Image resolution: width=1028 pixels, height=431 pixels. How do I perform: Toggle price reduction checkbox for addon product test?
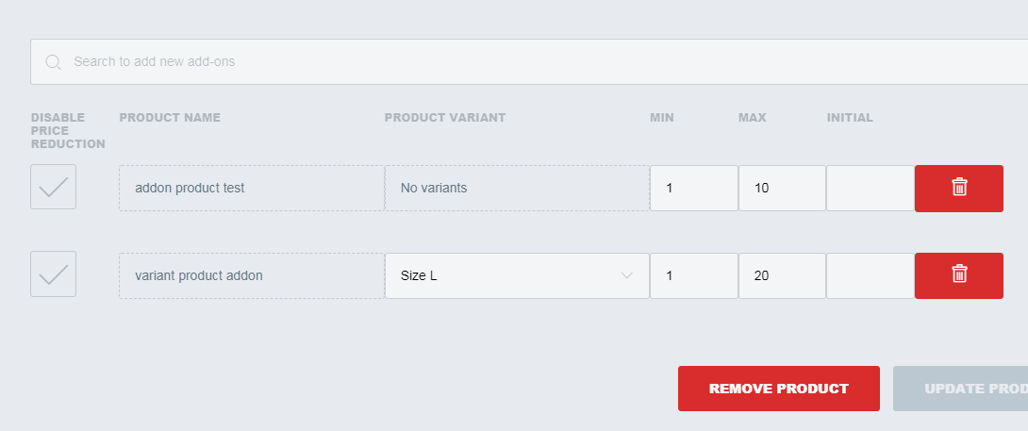point(53,187)
